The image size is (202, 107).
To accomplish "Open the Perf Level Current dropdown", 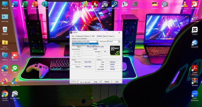I will [x=114, y=42].
